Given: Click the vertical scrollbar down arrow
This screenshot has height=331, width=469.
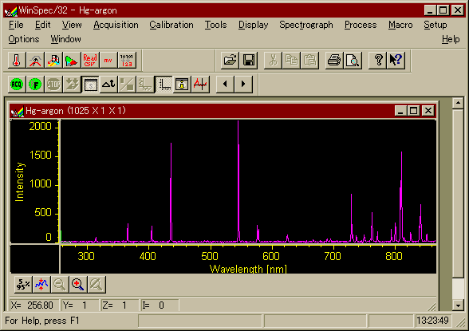Looking at the screenshot, I should (x=458, y=305).
